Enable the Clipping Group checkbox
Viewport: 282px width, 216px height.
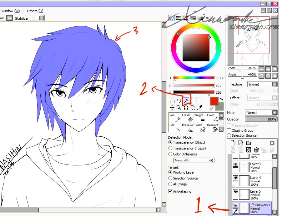pos(229,130)
